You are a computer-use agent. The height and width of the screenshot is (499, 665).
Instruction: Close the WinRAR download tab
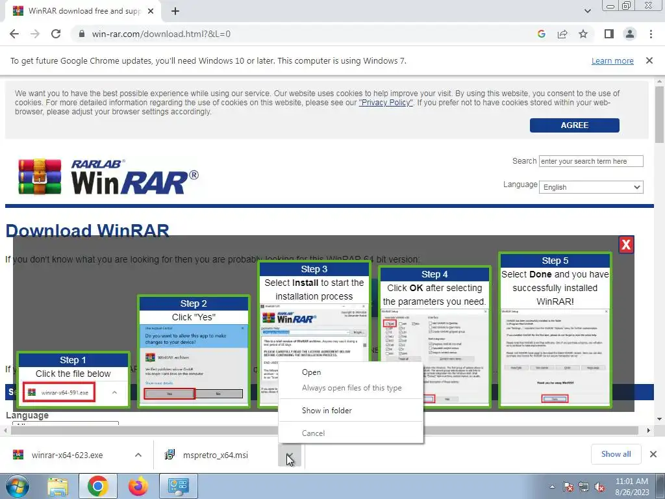click(x=151, y=11)
